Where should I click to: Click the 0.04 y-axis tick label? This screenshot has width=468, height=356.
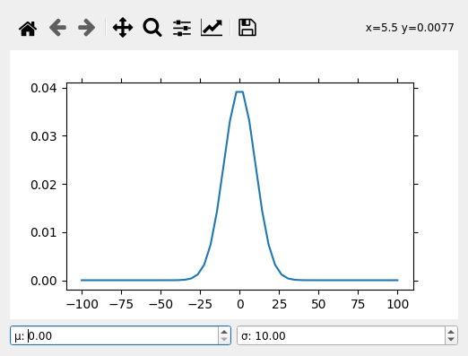tap(44, 88)
